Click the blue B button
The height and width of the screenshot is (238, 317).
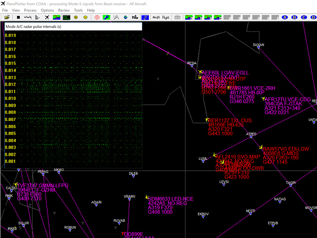pyautogui.click(x=294, y=17)
